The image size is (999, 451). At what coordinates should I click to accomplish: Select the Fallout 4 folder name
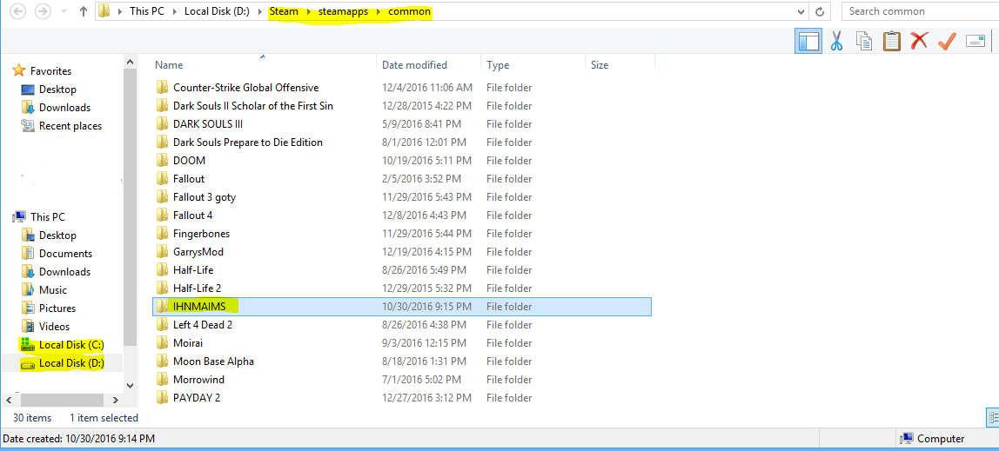pos(193,215)
